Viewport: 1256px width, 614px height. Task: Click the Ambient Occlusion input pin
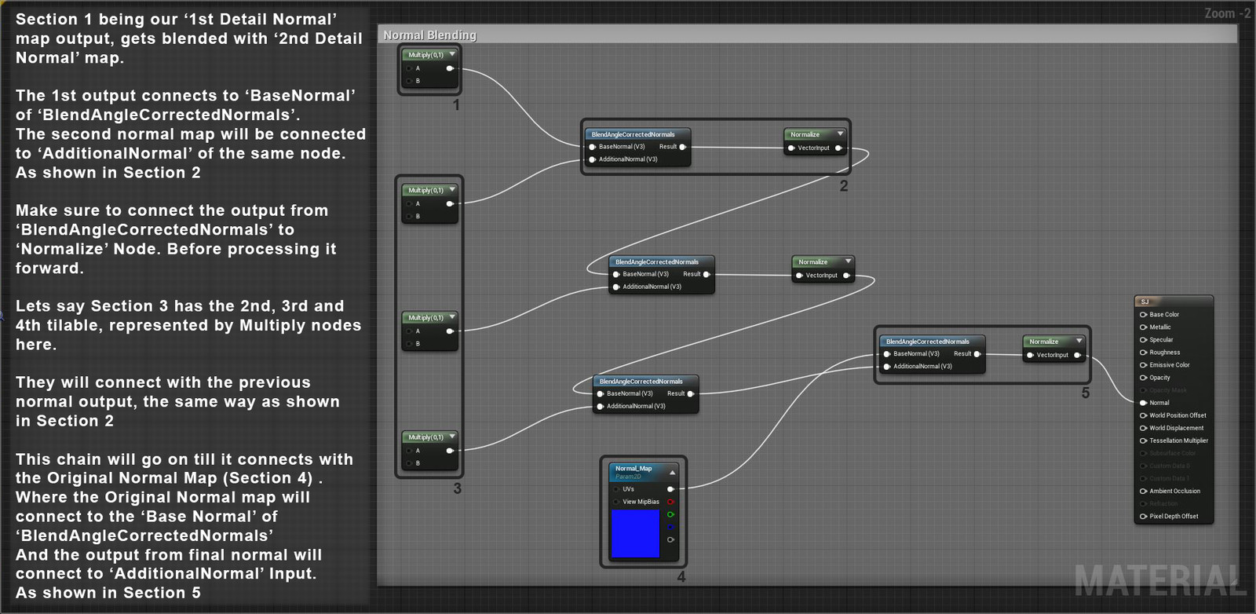(x=1143, y=492)
